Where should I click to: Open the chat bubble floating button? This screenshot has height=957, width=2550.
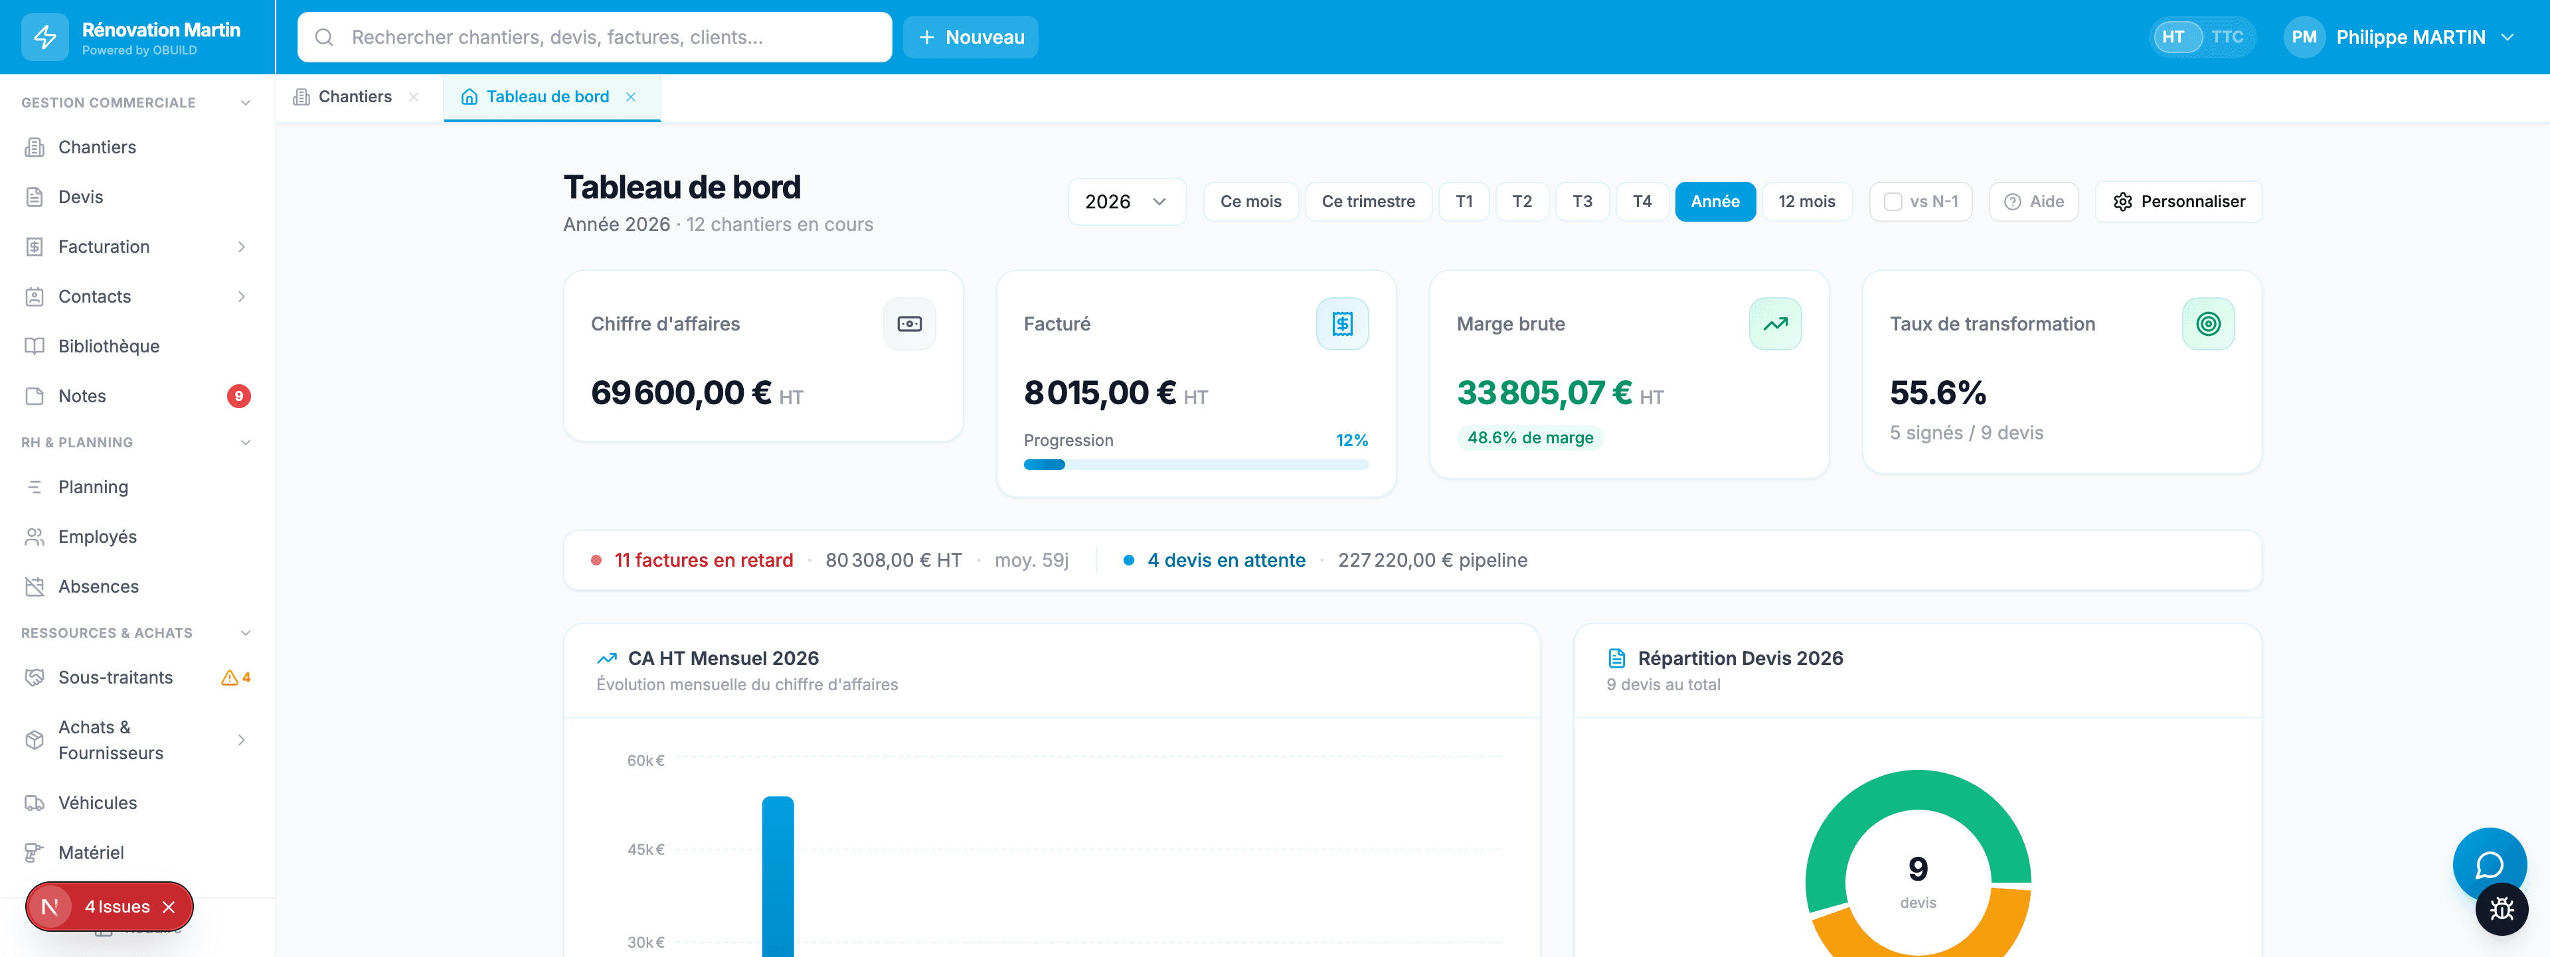coord(2489,864)
